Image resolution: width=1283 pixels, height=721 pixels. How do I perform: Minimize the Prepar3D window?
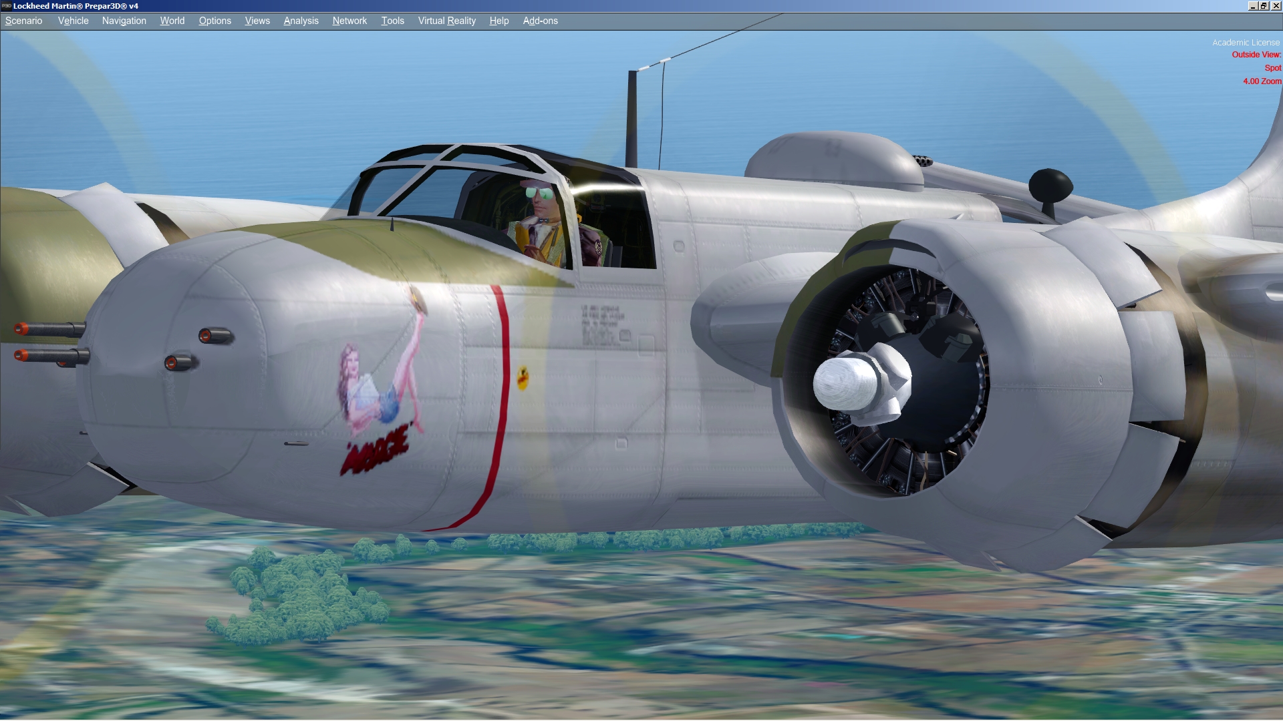pyautogui.click(x=1253, y=5)
